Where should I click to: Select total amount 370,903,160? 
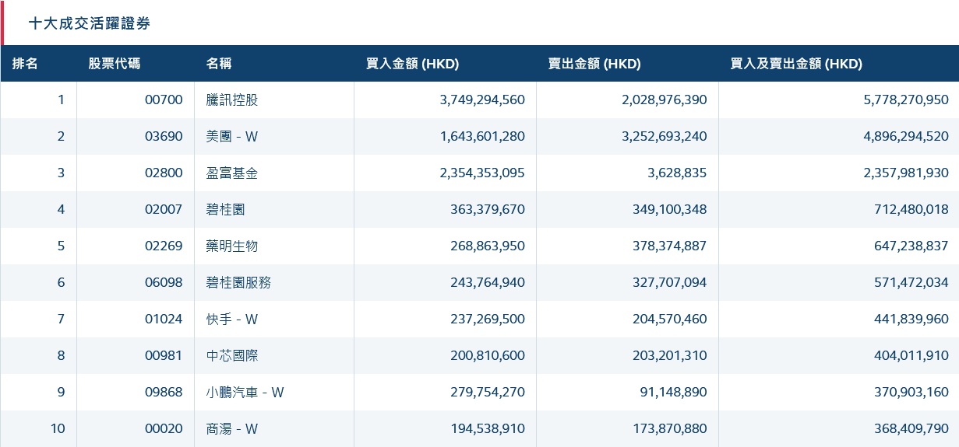point(911,392)
